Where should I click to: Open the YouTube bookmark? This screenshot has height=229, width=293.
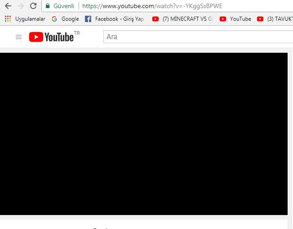240,19
